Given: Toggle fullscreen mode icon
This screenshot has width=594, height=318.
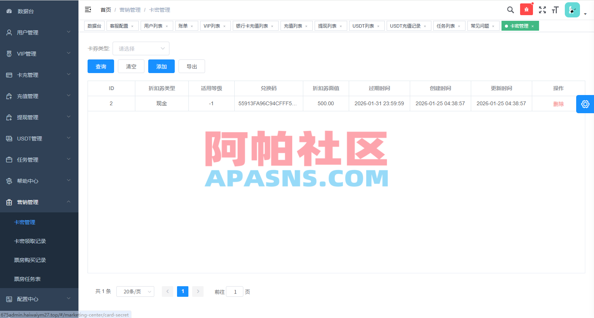Looking at the screenshot, I should coord(542,10).
